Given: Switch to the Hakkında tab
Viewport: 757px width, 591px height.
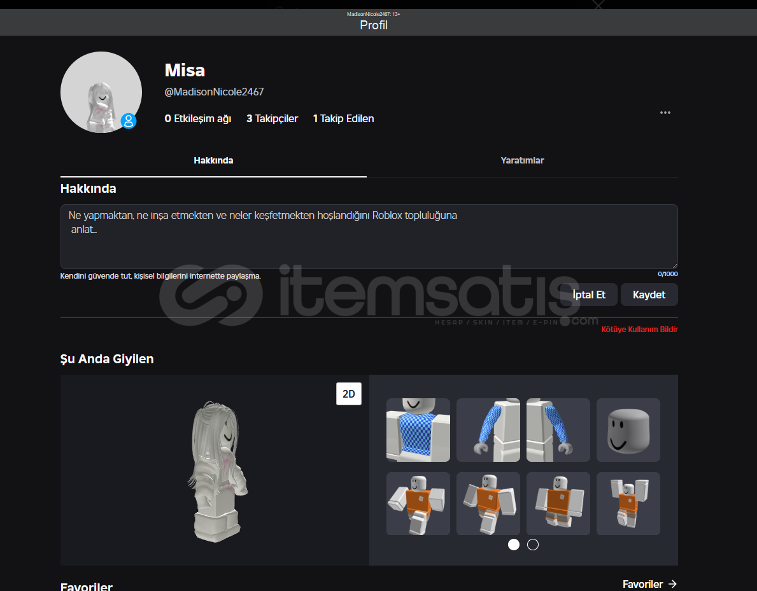Looking at the screenshot, I should click(213, 161).
